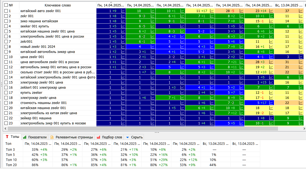Select keyword 'зико машина китайская'
The image size is (306, 169).
pos(39,21)
